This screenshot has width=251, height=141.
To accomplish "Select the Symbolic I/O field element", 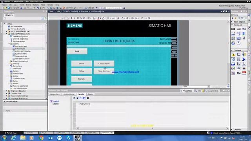I will 244,29.
